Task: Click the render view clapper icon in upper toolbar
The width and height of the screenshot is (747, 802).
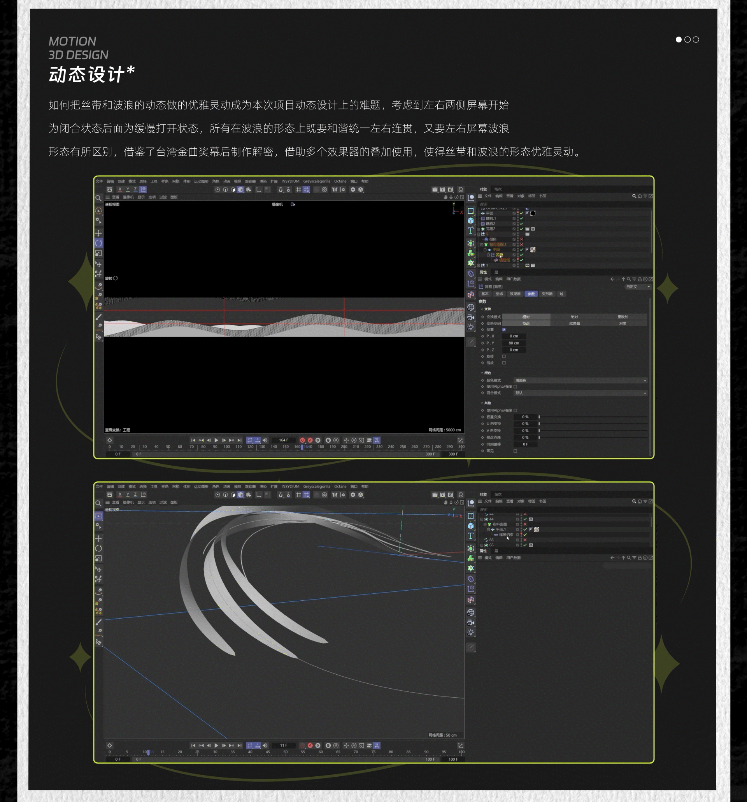Action: tap(435, 189)
